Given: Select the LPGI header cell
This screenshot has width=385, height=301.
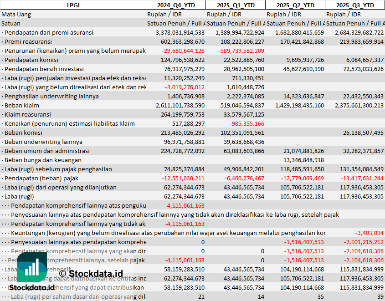Looking at the screenshot, I should [73, 5].
